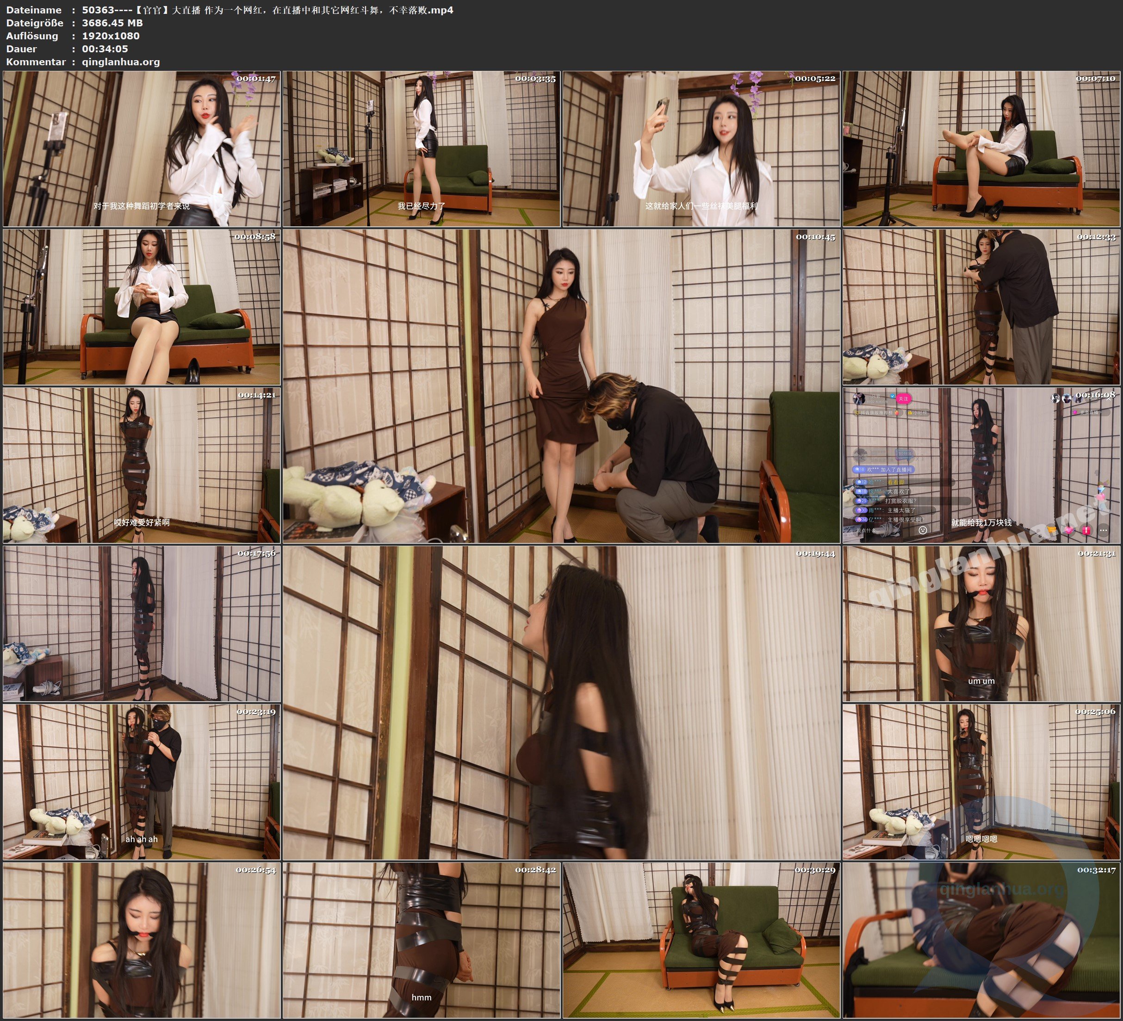Select the large frame stamped 00:10:45
Image resolution: width=1123 pixels, height=1021 pixels.
[x=561, y=386]
